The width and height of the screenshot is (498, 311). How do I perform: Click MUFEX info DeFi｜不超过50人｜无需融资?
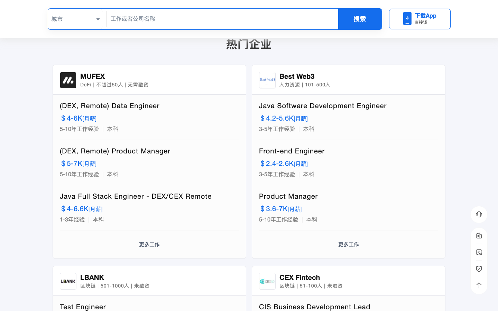(x=114, y=85)
